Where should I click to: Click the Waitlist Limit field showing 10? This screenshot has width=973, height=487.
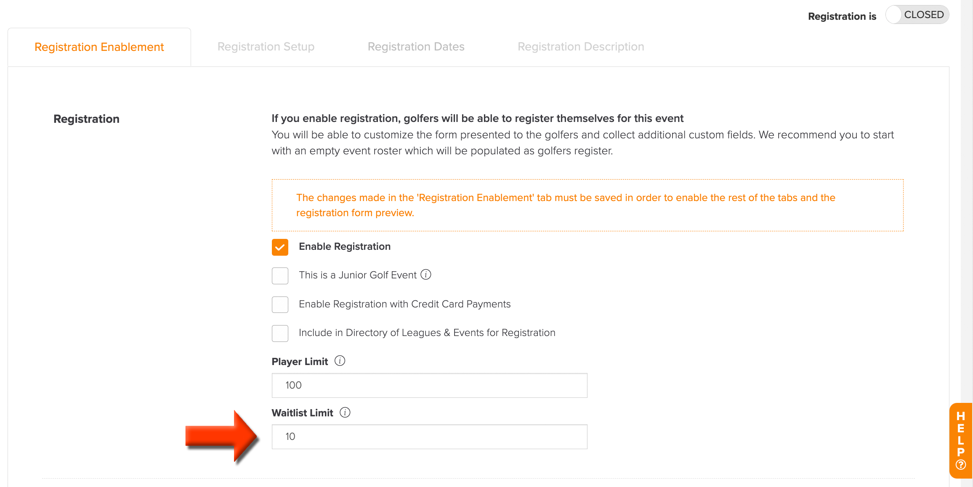pyautogui.click(x=429, y=437)
